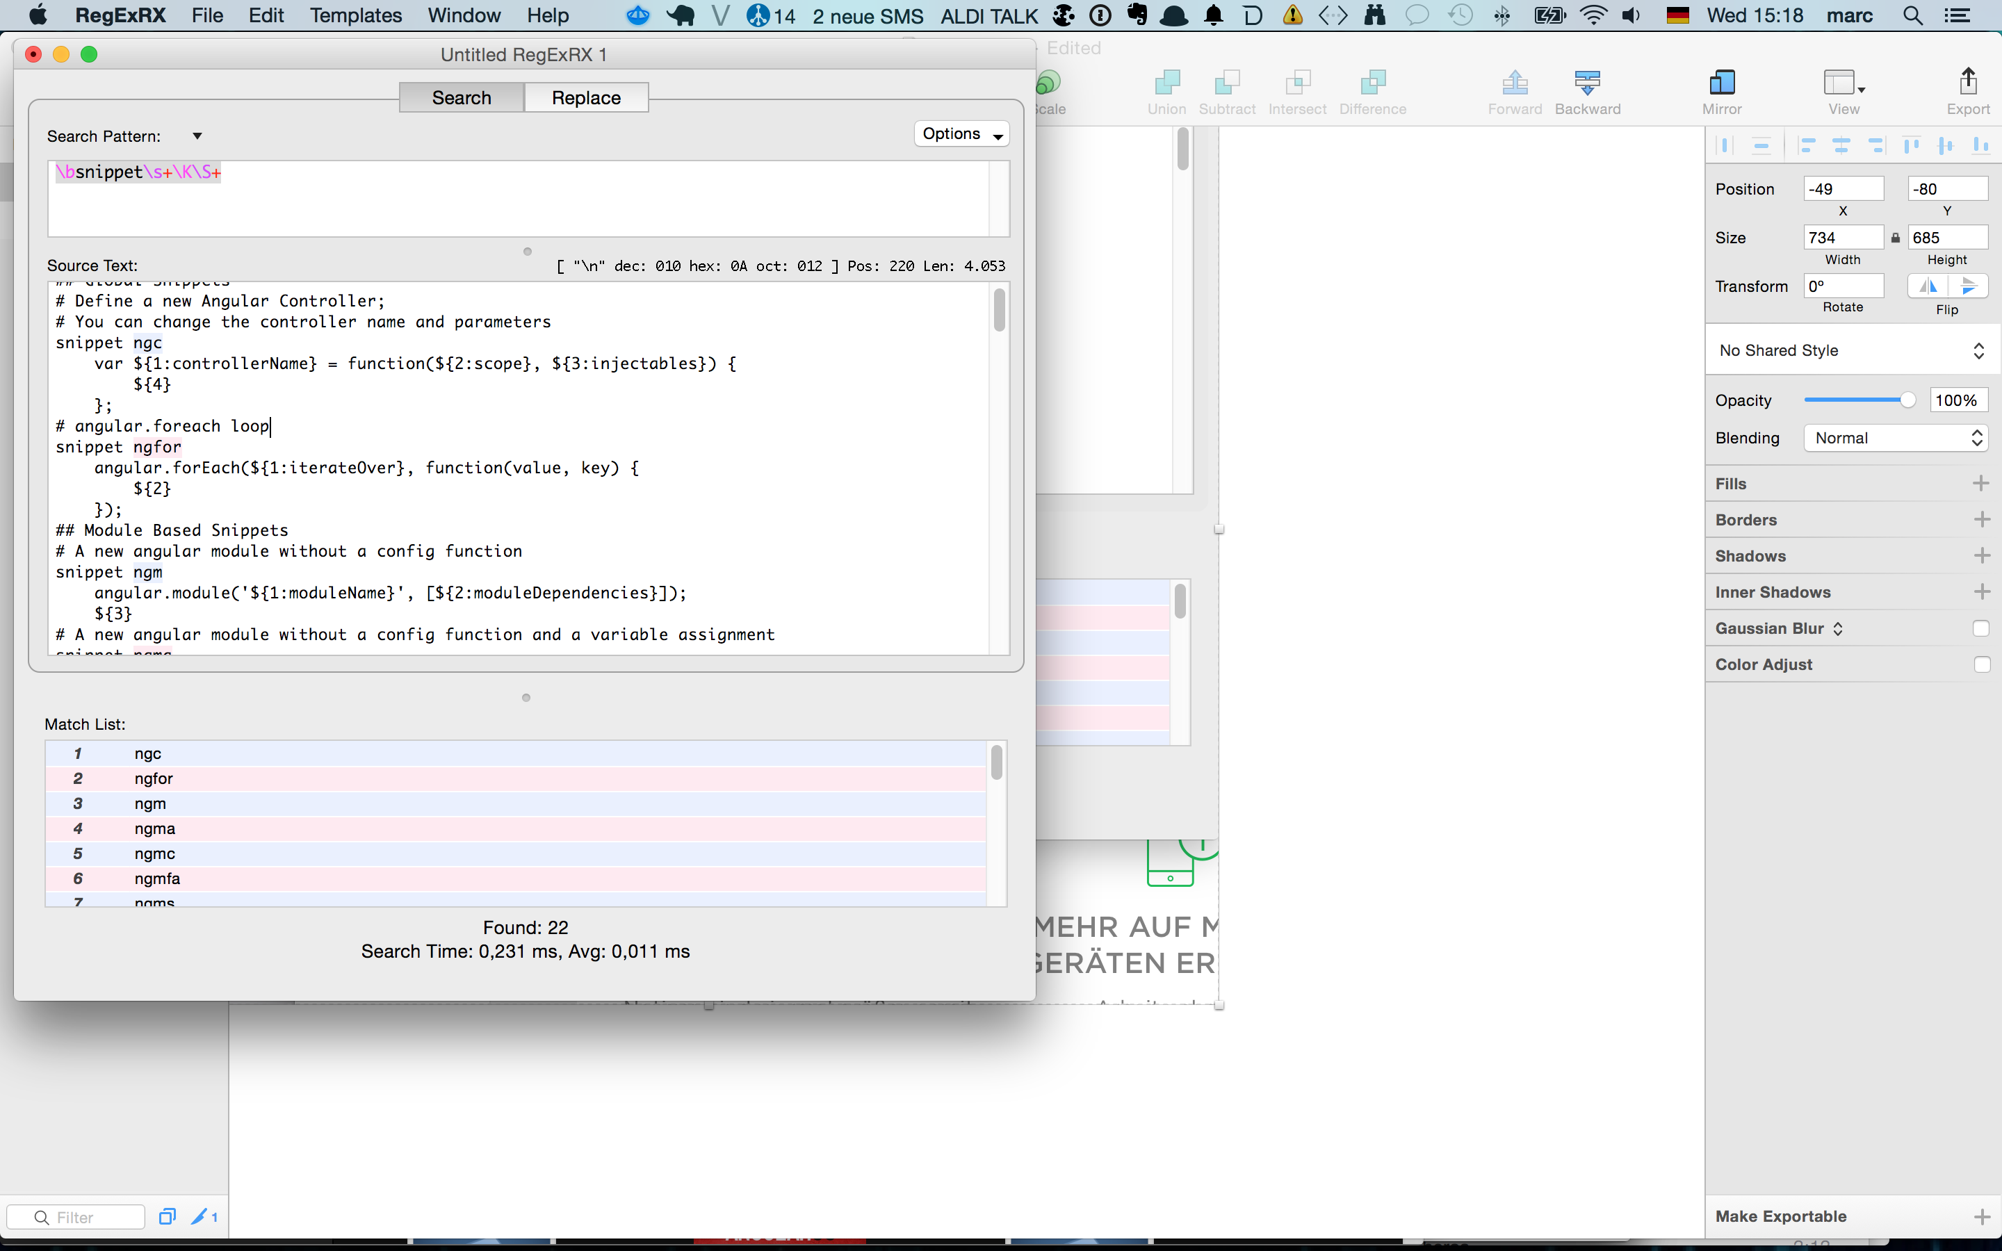Click the Difference tool in Sketch toolbar

coord(1372,91)
